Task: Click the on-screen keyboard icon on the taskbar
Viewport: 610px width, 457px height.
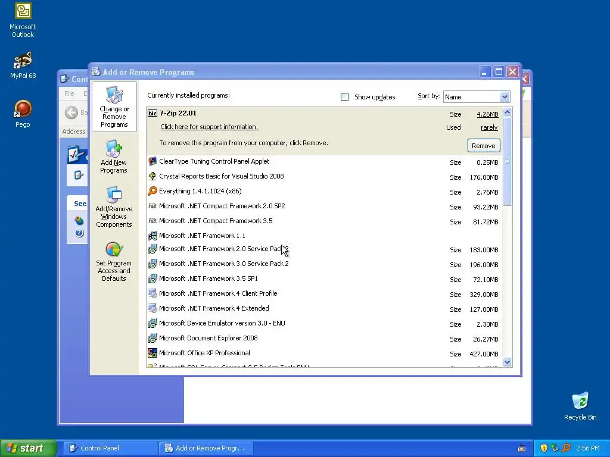Action: 522,449
